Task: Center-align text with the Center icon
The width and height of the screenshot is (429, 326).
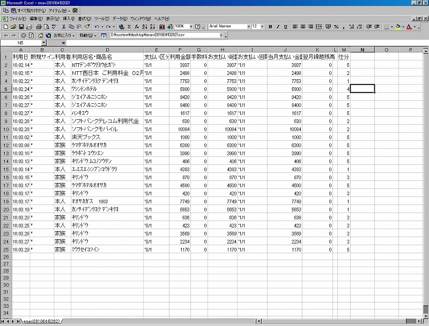Action: point(303,27)
